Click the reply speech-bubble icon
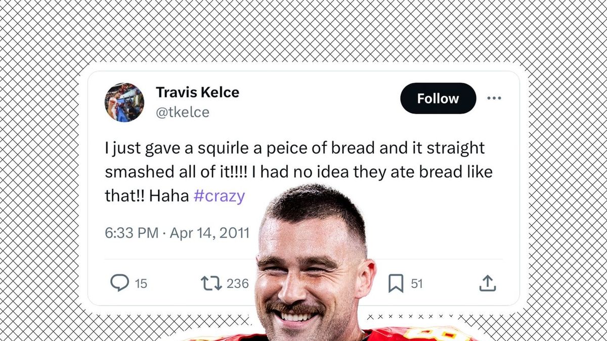The width and height of the screenshot is (607, 341). 120,283
